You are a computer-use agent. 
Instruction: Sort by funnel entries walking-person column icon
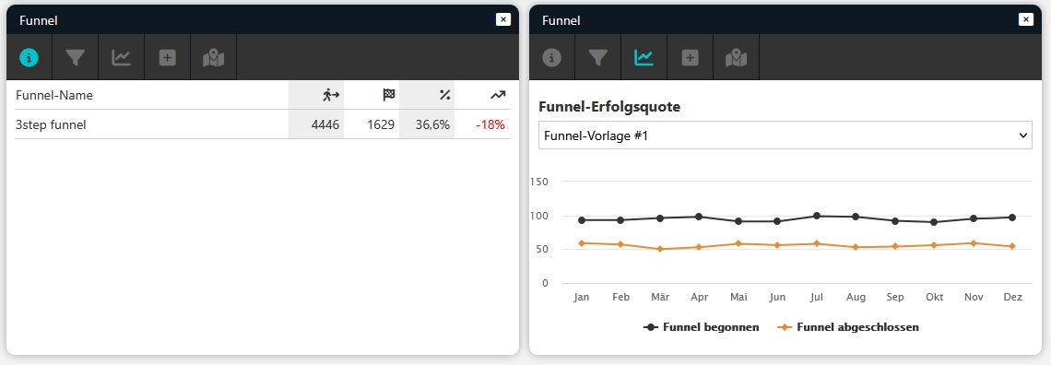[x=330, y=95]
